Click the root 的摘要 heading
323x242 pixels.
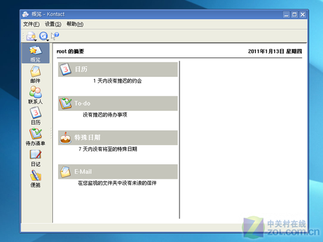point(70,52)
